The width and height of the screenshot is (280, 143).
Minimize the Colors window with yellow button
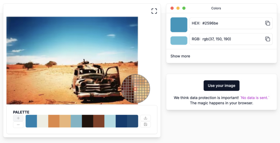coord(178,8)
